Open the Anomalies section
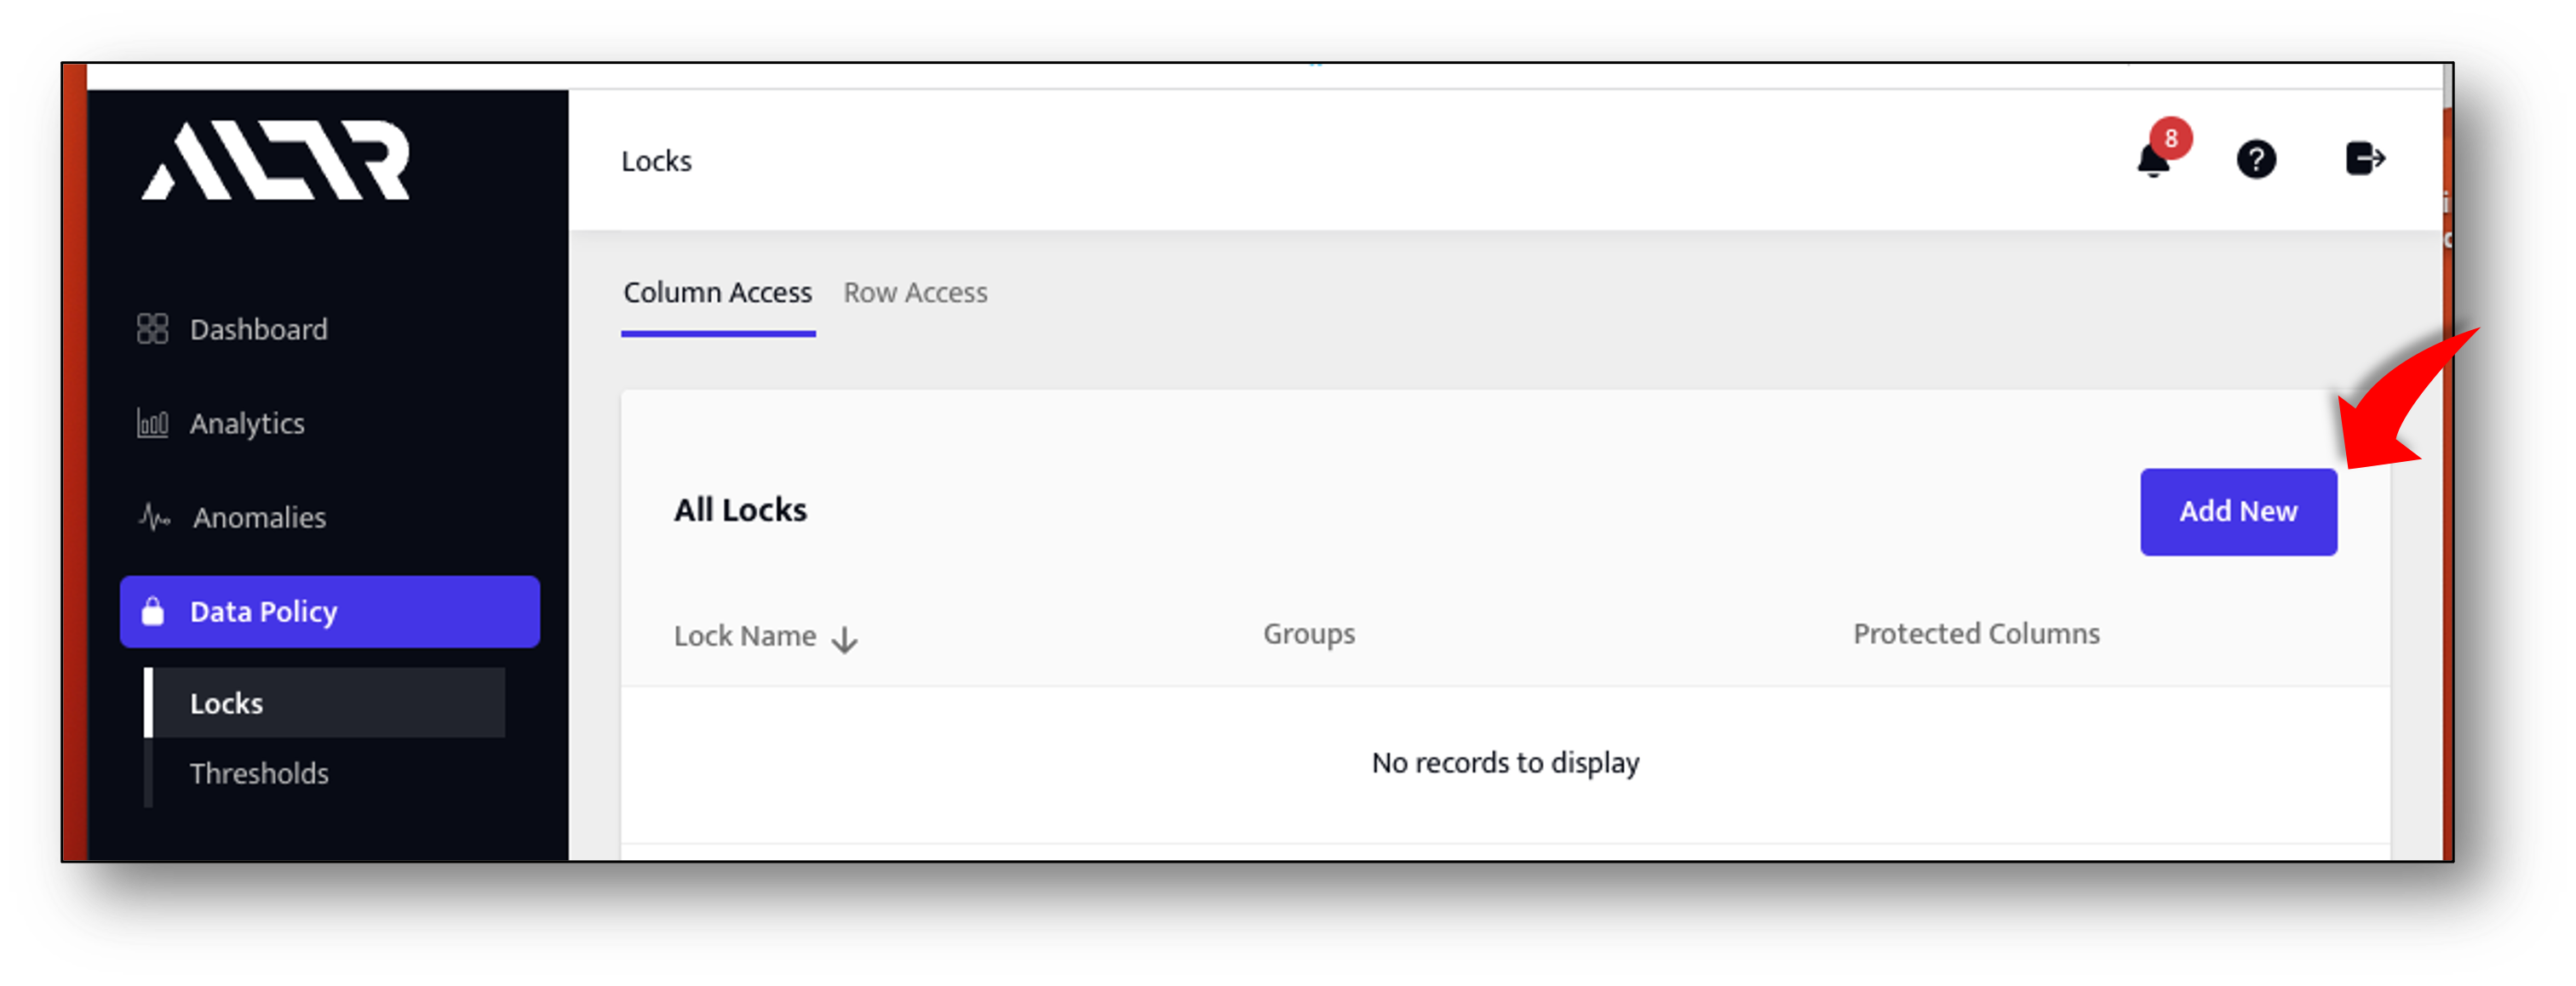 259,517
